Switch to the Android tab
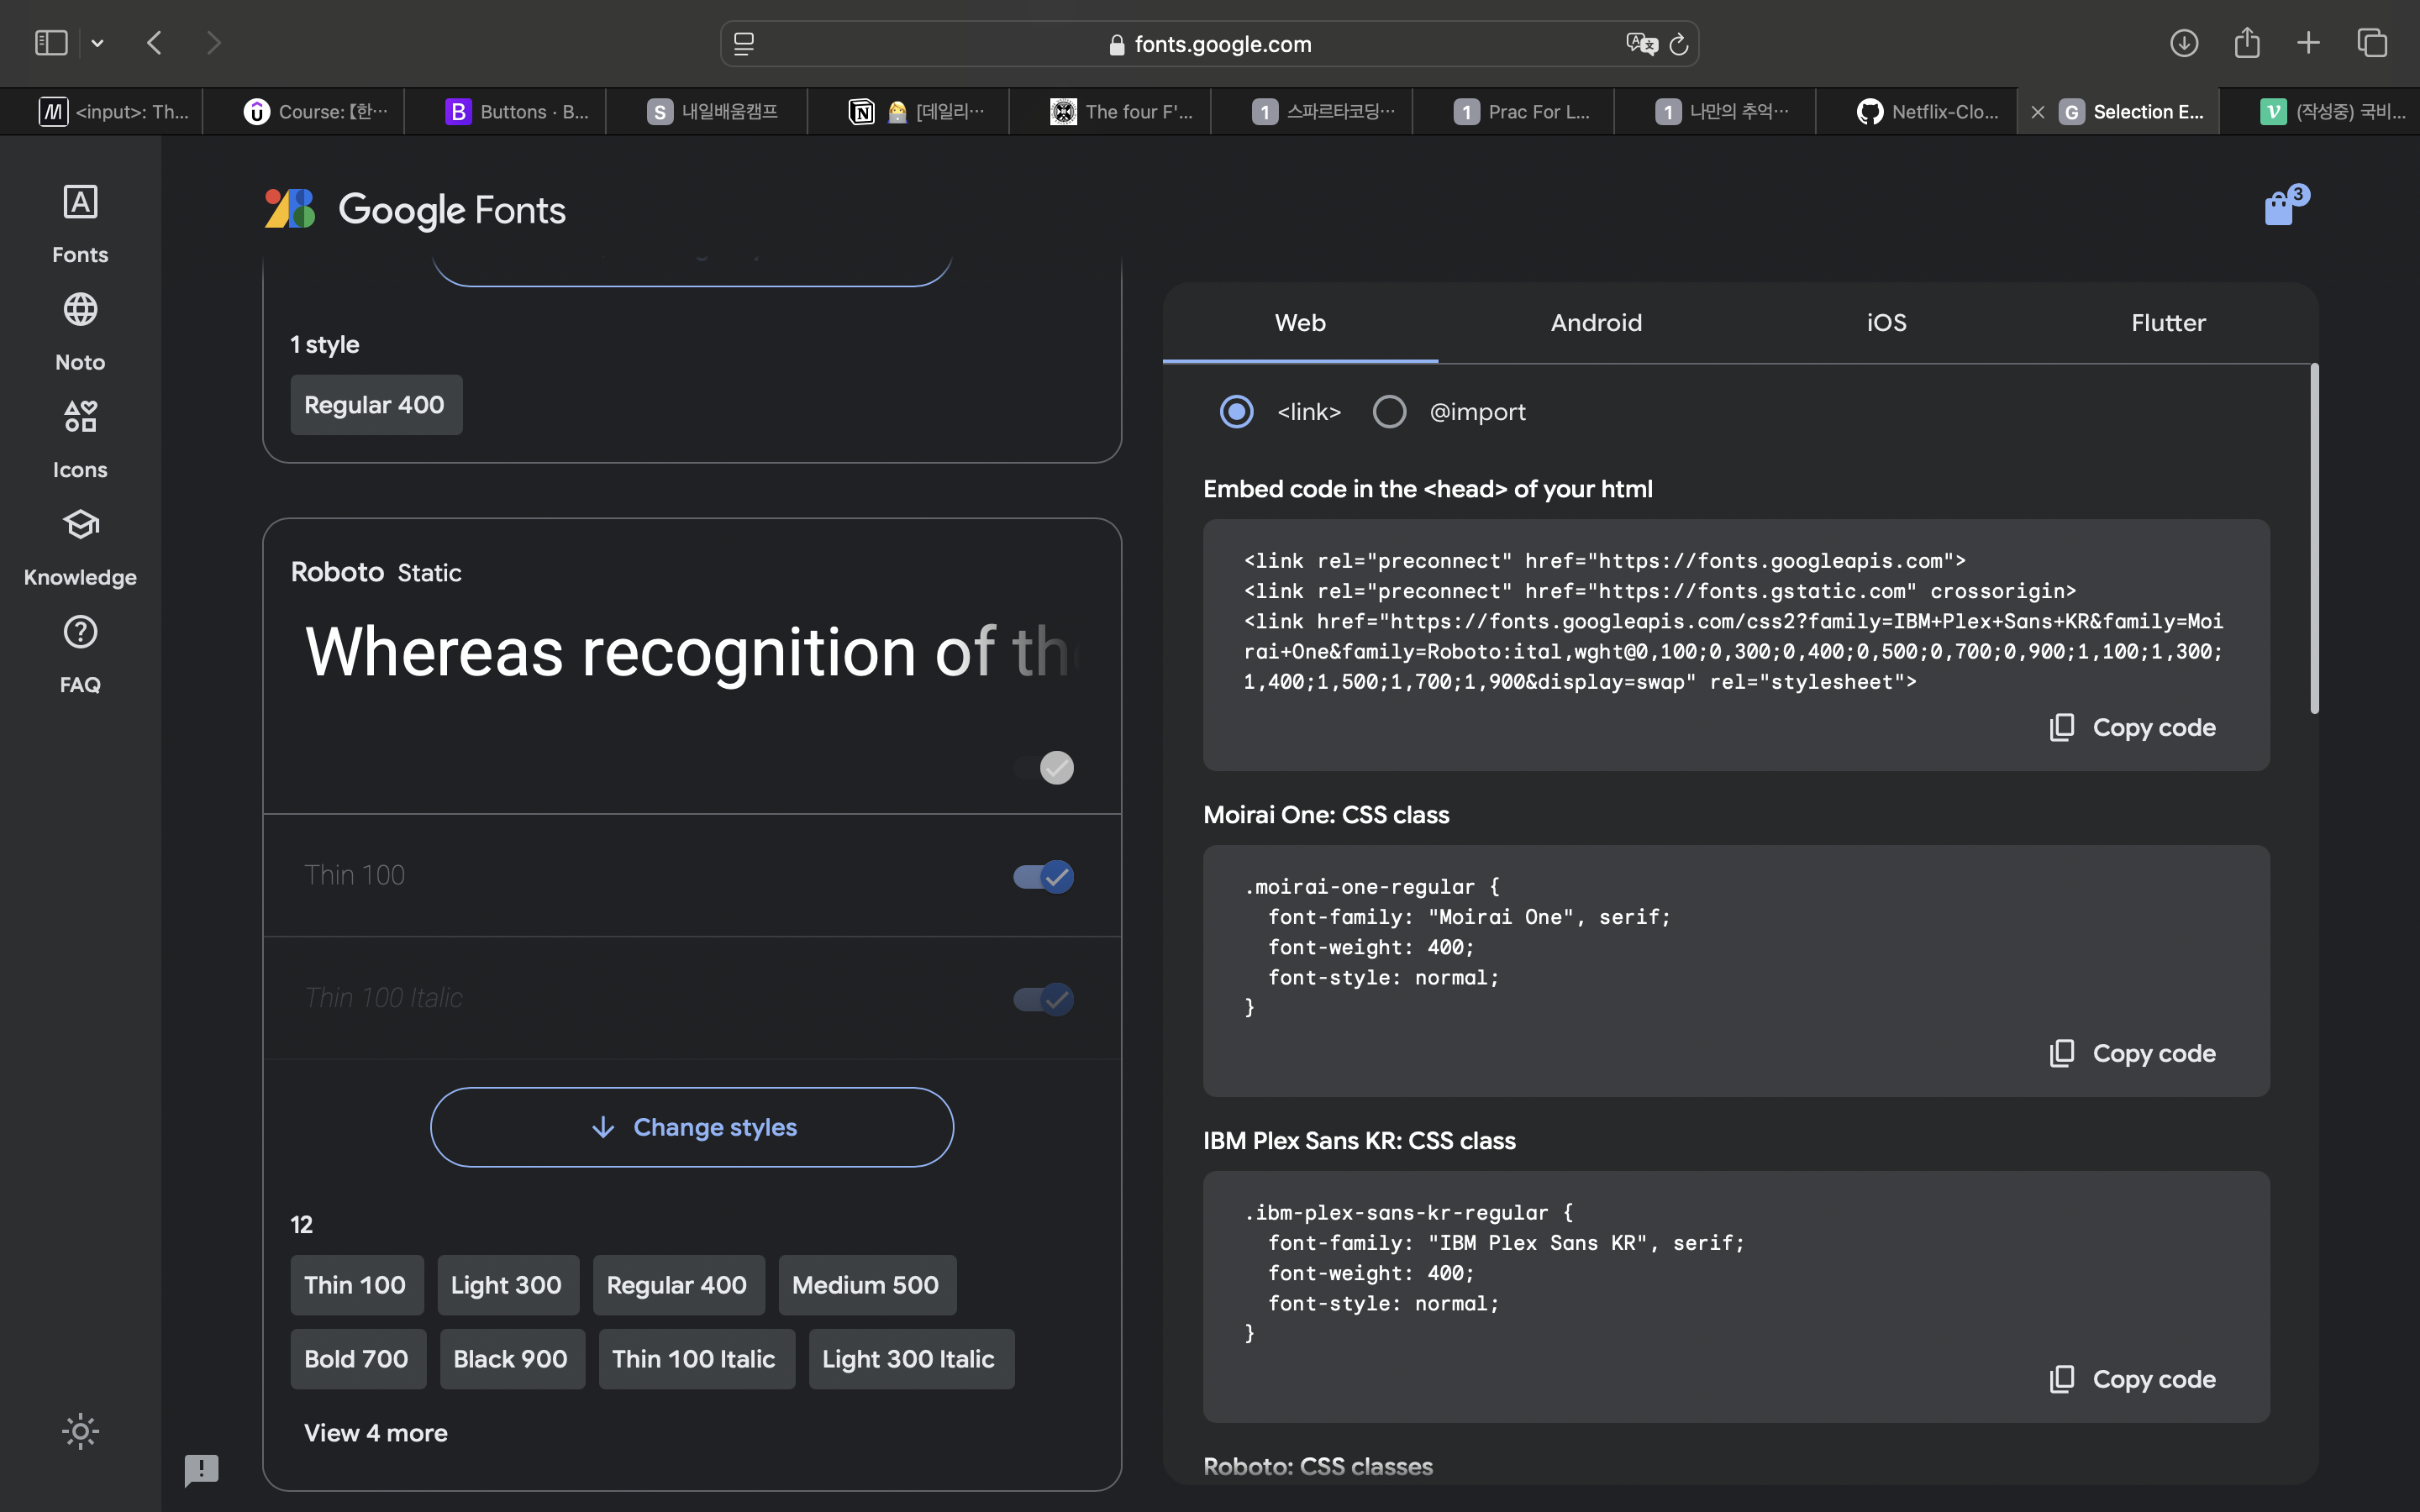The width and height of the screenshot is (2420, 1512). pyautogui.click(x=1596, y=323)
